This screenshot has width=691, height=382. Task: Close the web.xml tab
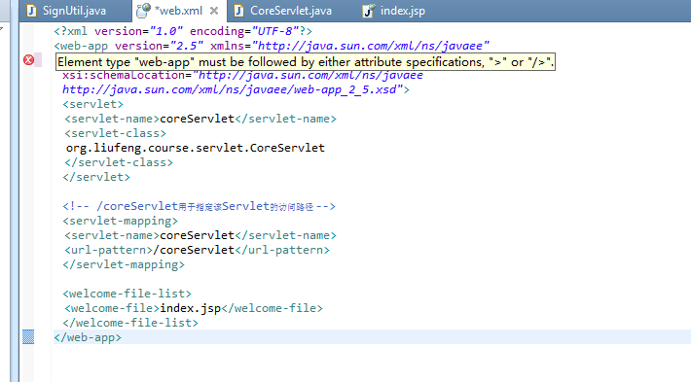[x=214, y=11]
